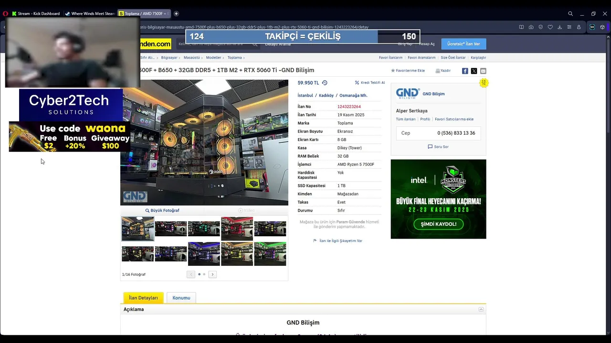Click Ücretsiz İlan Ver button

464,44
